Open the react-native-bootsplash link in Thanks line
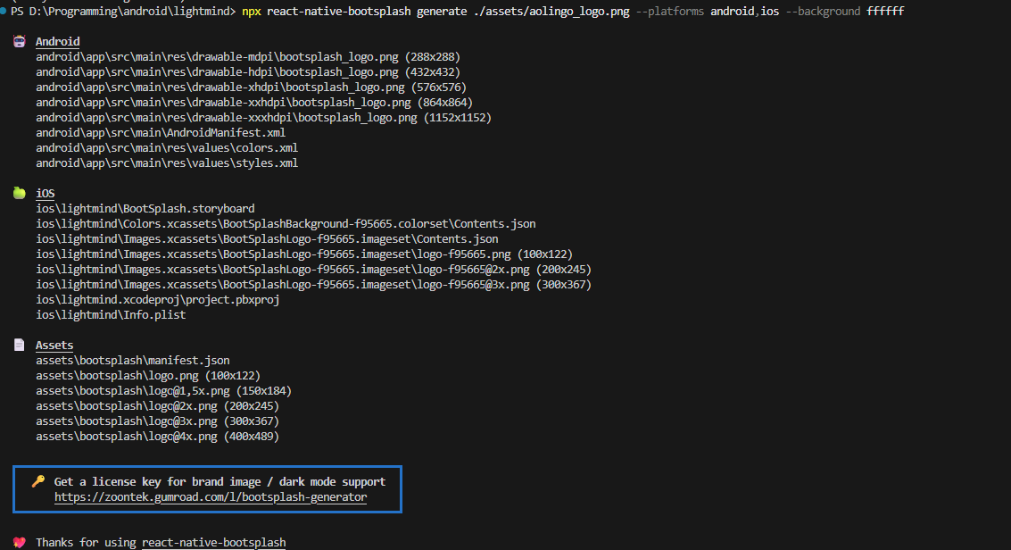 (x=213, y=542)
